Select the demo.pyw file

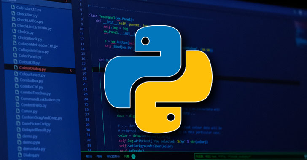pyautogui.click(x=31, y=142)
